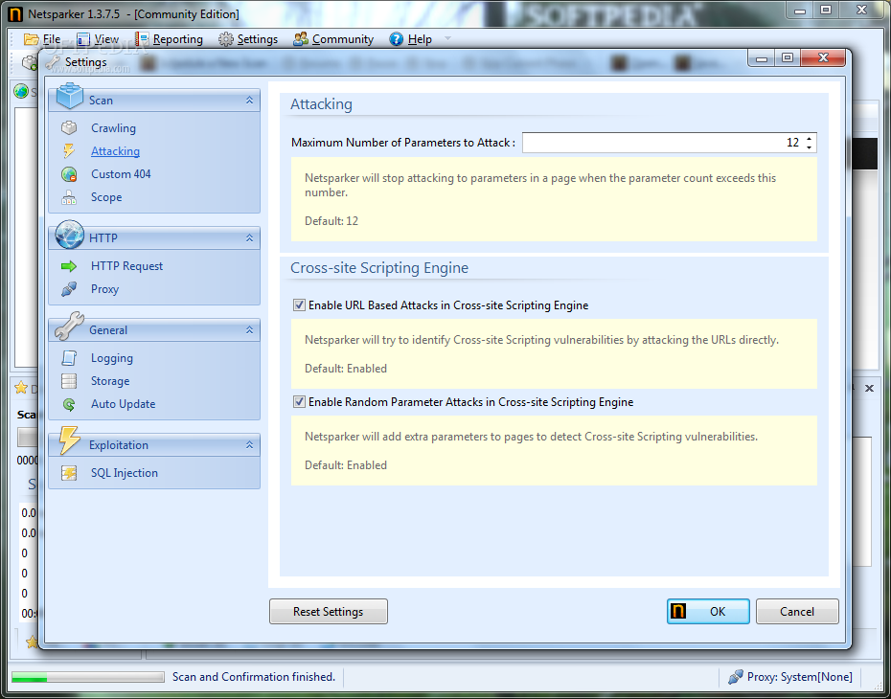The image size is (891, 699).
Task: Click the Attacking lightning icon
Action: [69, 151]
